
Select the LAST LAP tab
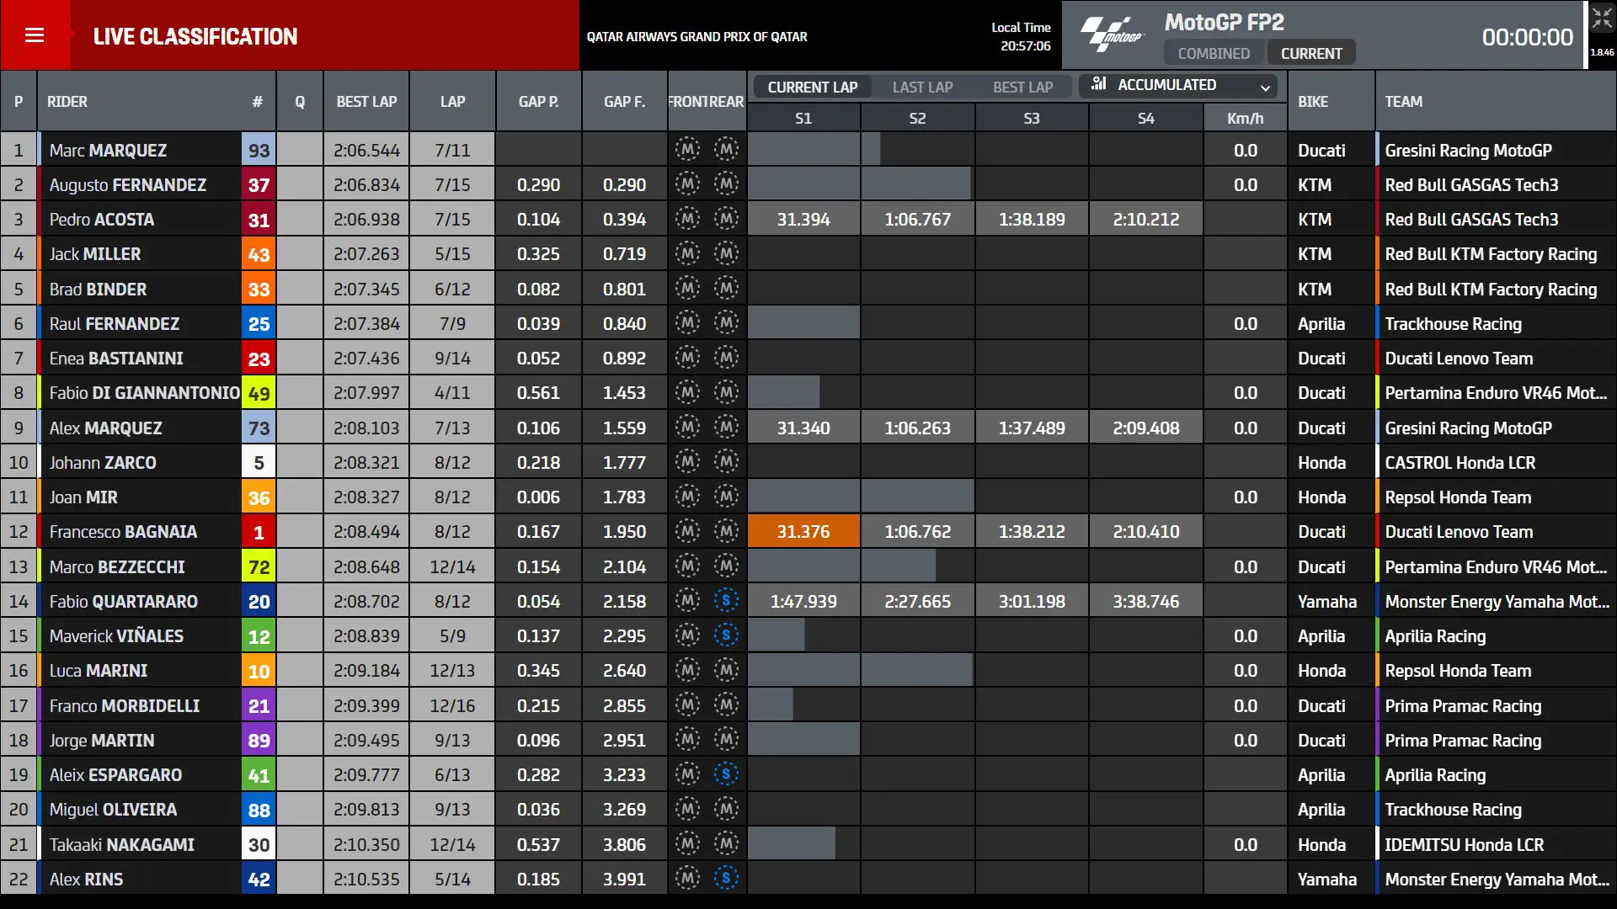(922, 87)
